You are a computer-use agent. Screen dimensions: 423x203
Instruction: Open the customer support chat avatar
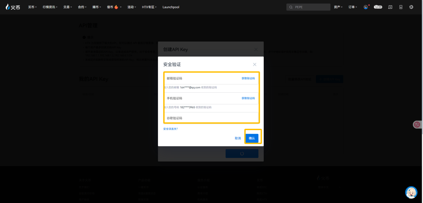[411, 192]
